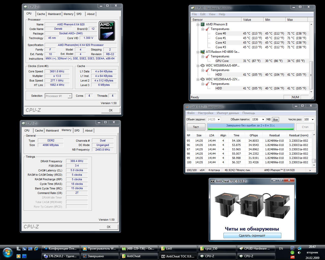Open the Объем памяти dropdown in LinX
Image resolution: width=325 pixels, height=260 pixels.
coord(263,120)
